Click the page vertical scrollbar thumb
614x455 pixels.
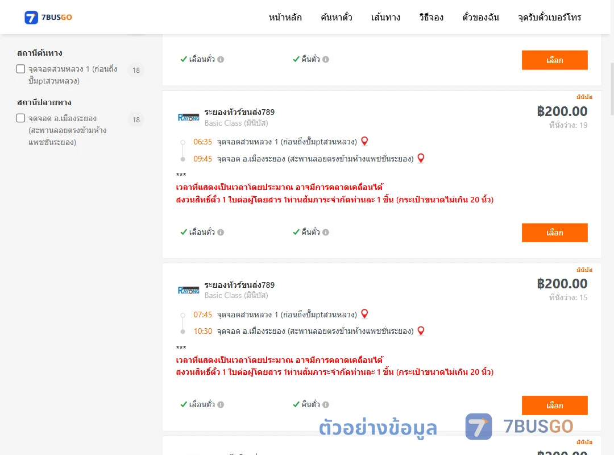tap(612, 89)
